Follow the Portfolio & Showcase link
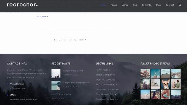This screenshot has width=187, height=105. point(108,90)
